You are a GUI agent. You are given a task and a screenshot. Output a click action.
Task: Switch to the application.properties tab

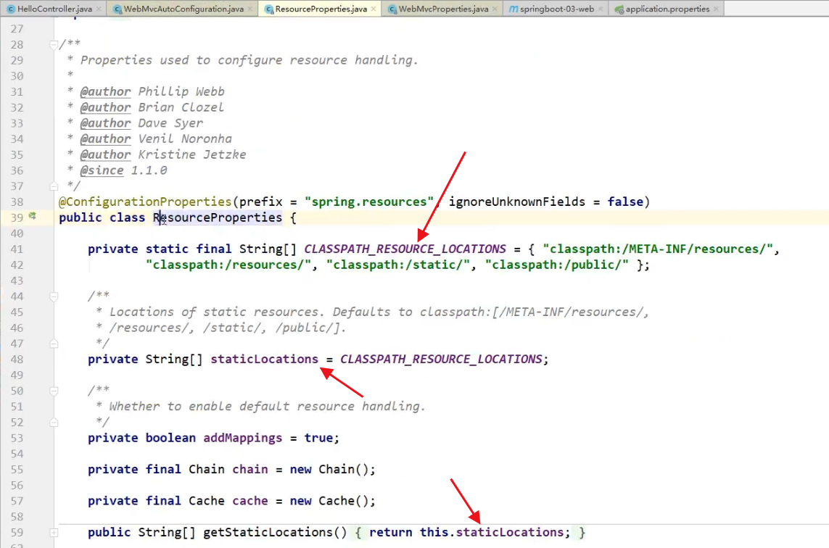[x=667, y=9]
